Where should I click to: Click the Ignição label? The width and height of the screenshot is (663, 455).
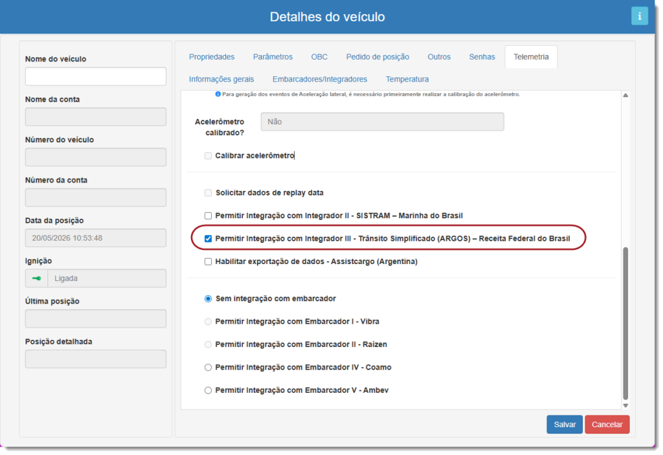tap(38, 261)
